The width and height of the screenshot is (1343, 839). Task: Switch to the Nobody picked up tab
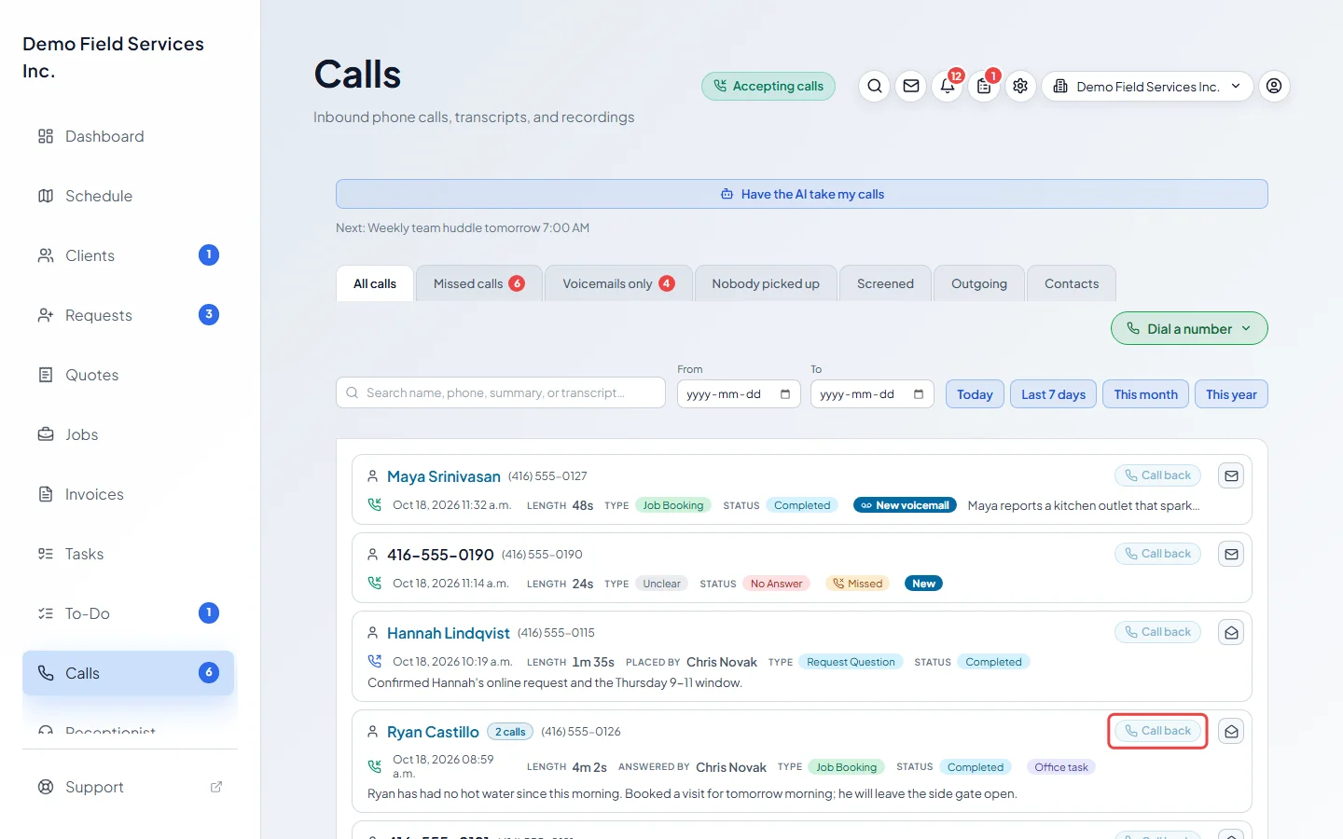tap(766, 283)
